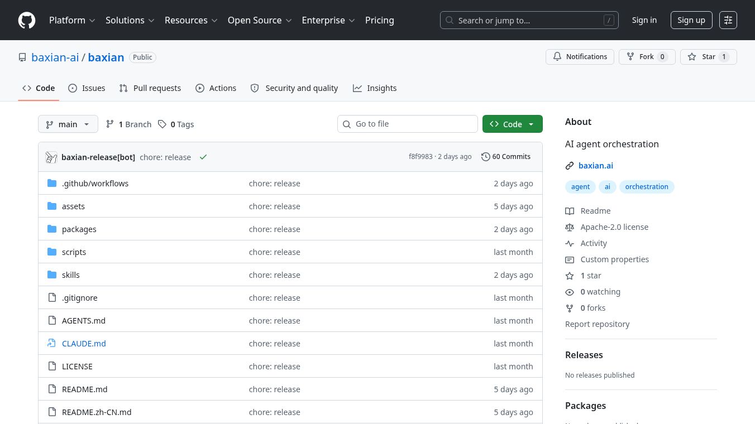Click the baxian.ai website link
This screenshot has height=424, width=755.
pos(596,166)
